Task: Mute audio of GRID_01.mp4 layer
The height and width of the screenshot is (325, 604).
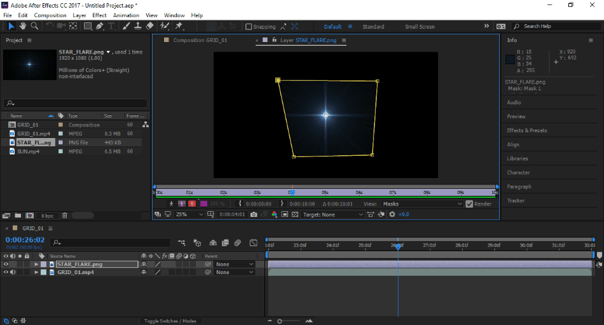Action: (x=13, y=272)
